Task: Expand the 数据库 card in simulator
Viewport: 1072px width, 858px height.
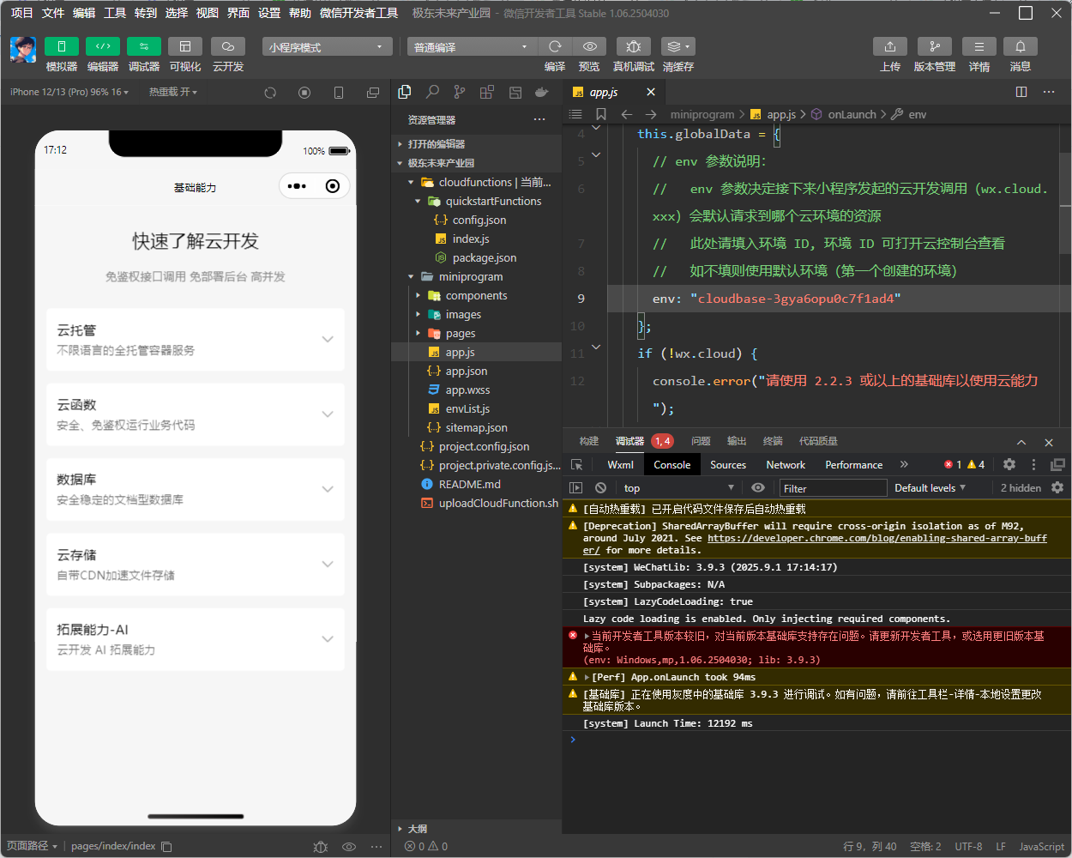Action: coord(196,489)
